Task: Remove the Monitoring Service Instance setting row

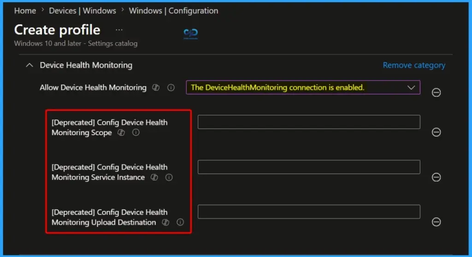Action: [x=436, y=177]
